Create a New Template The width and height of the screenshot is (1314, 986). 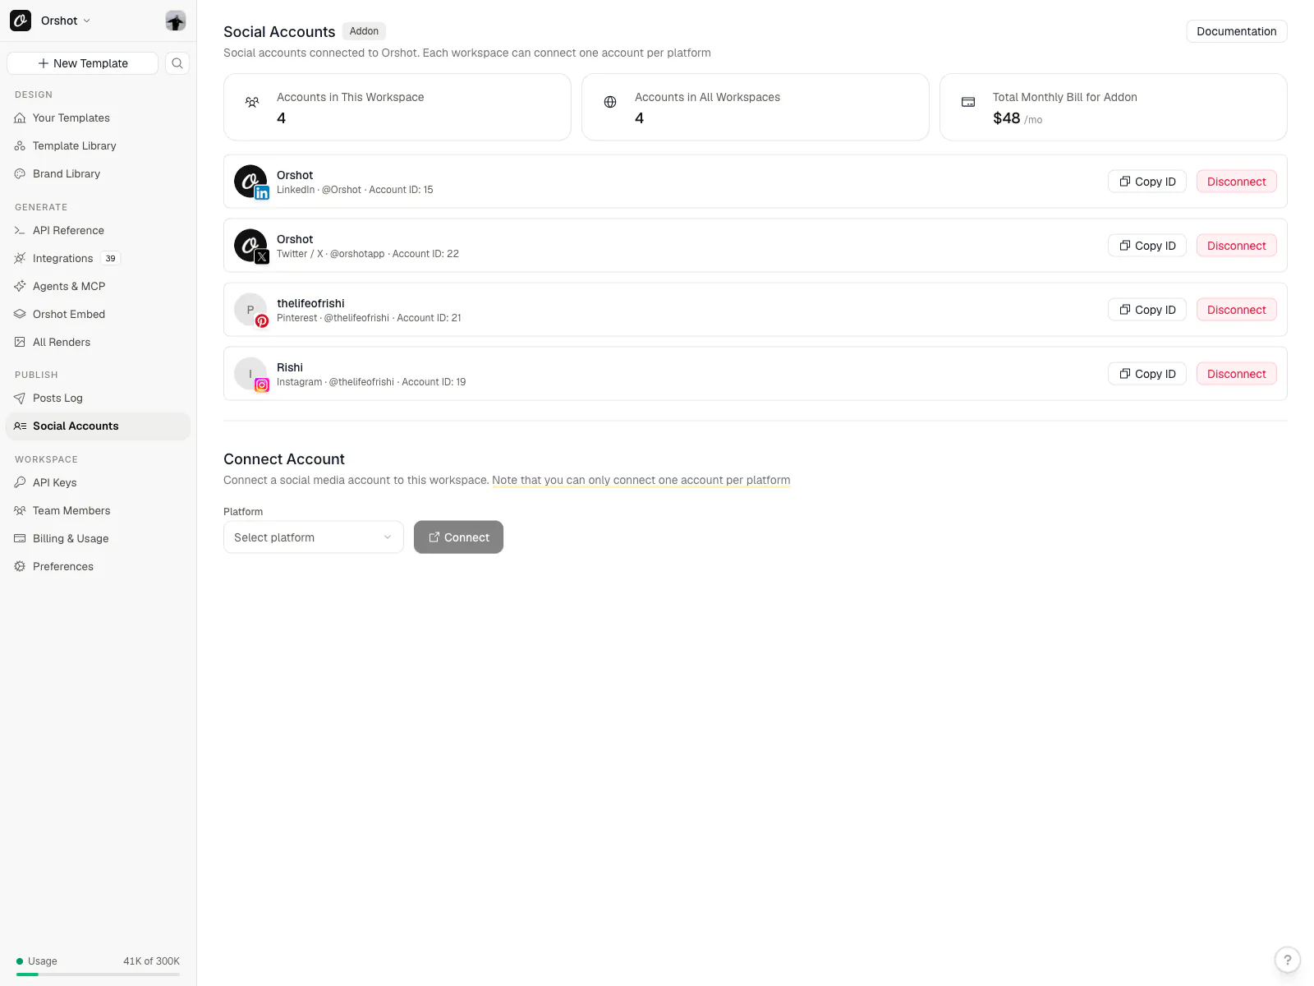pos(82,63)
